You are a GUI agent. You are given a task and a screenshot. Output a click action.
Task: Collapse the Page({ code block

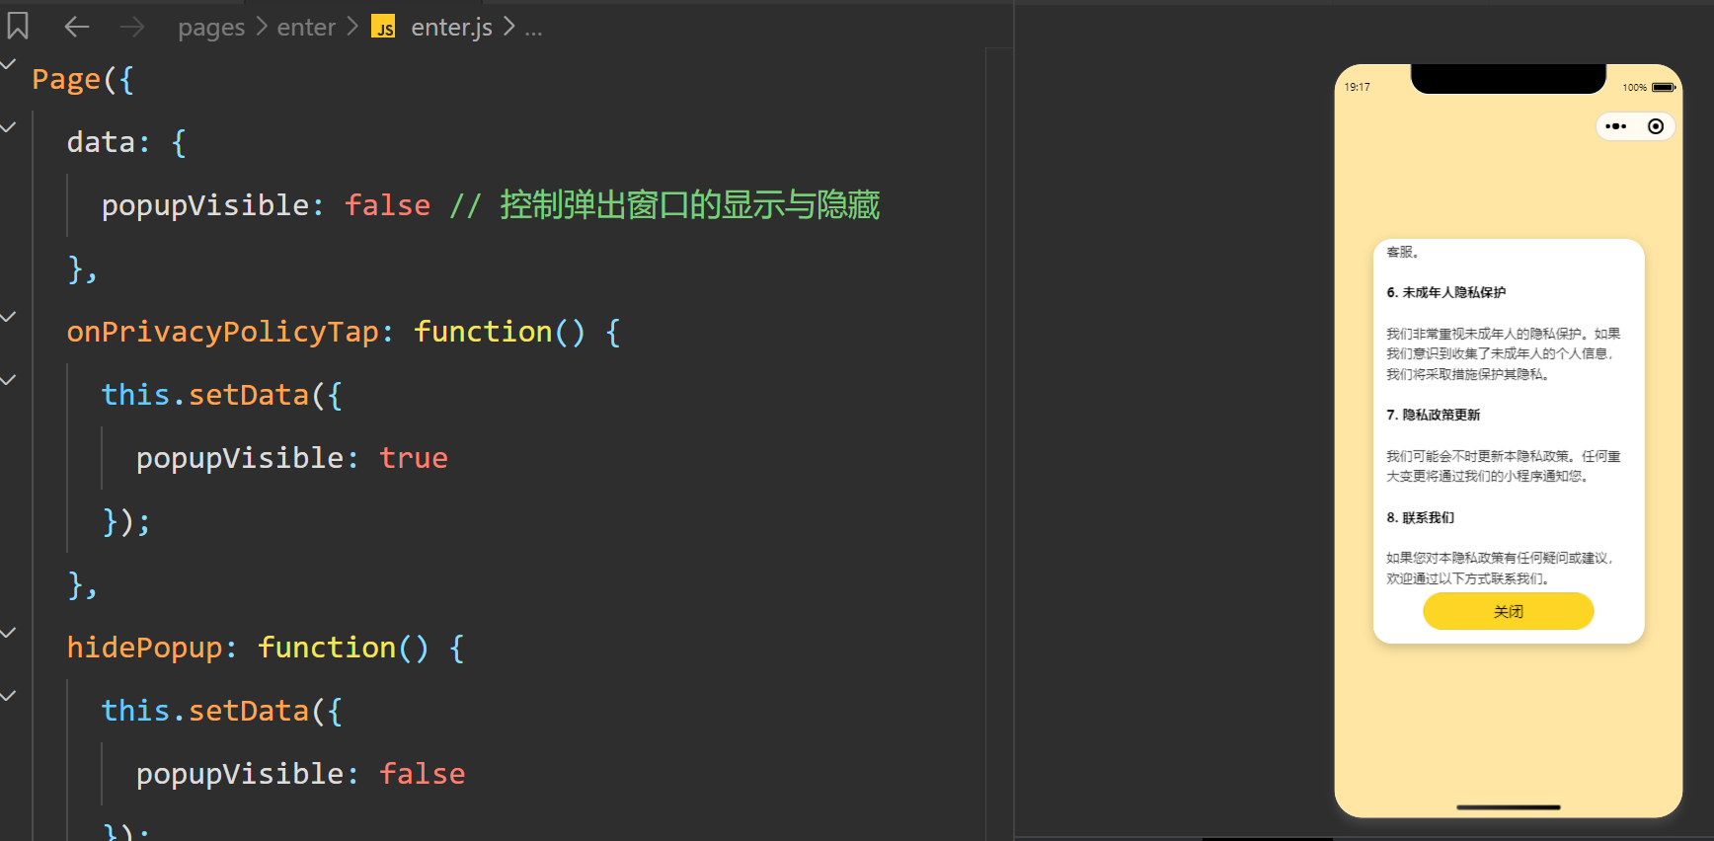tap(9, 64)
